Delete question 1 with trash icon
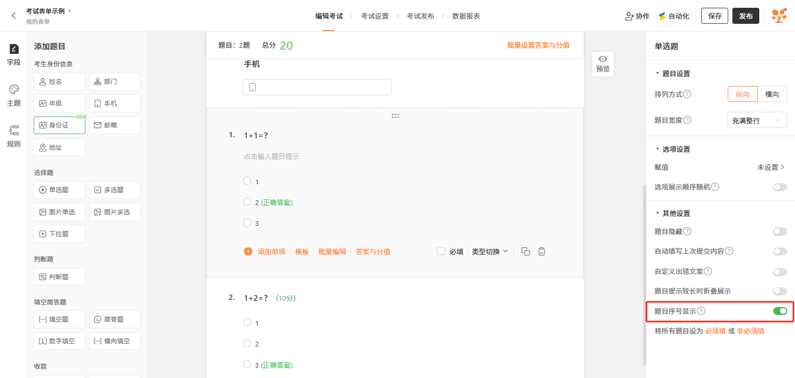This screenshot has height=378, width=795. click(542, 252)
